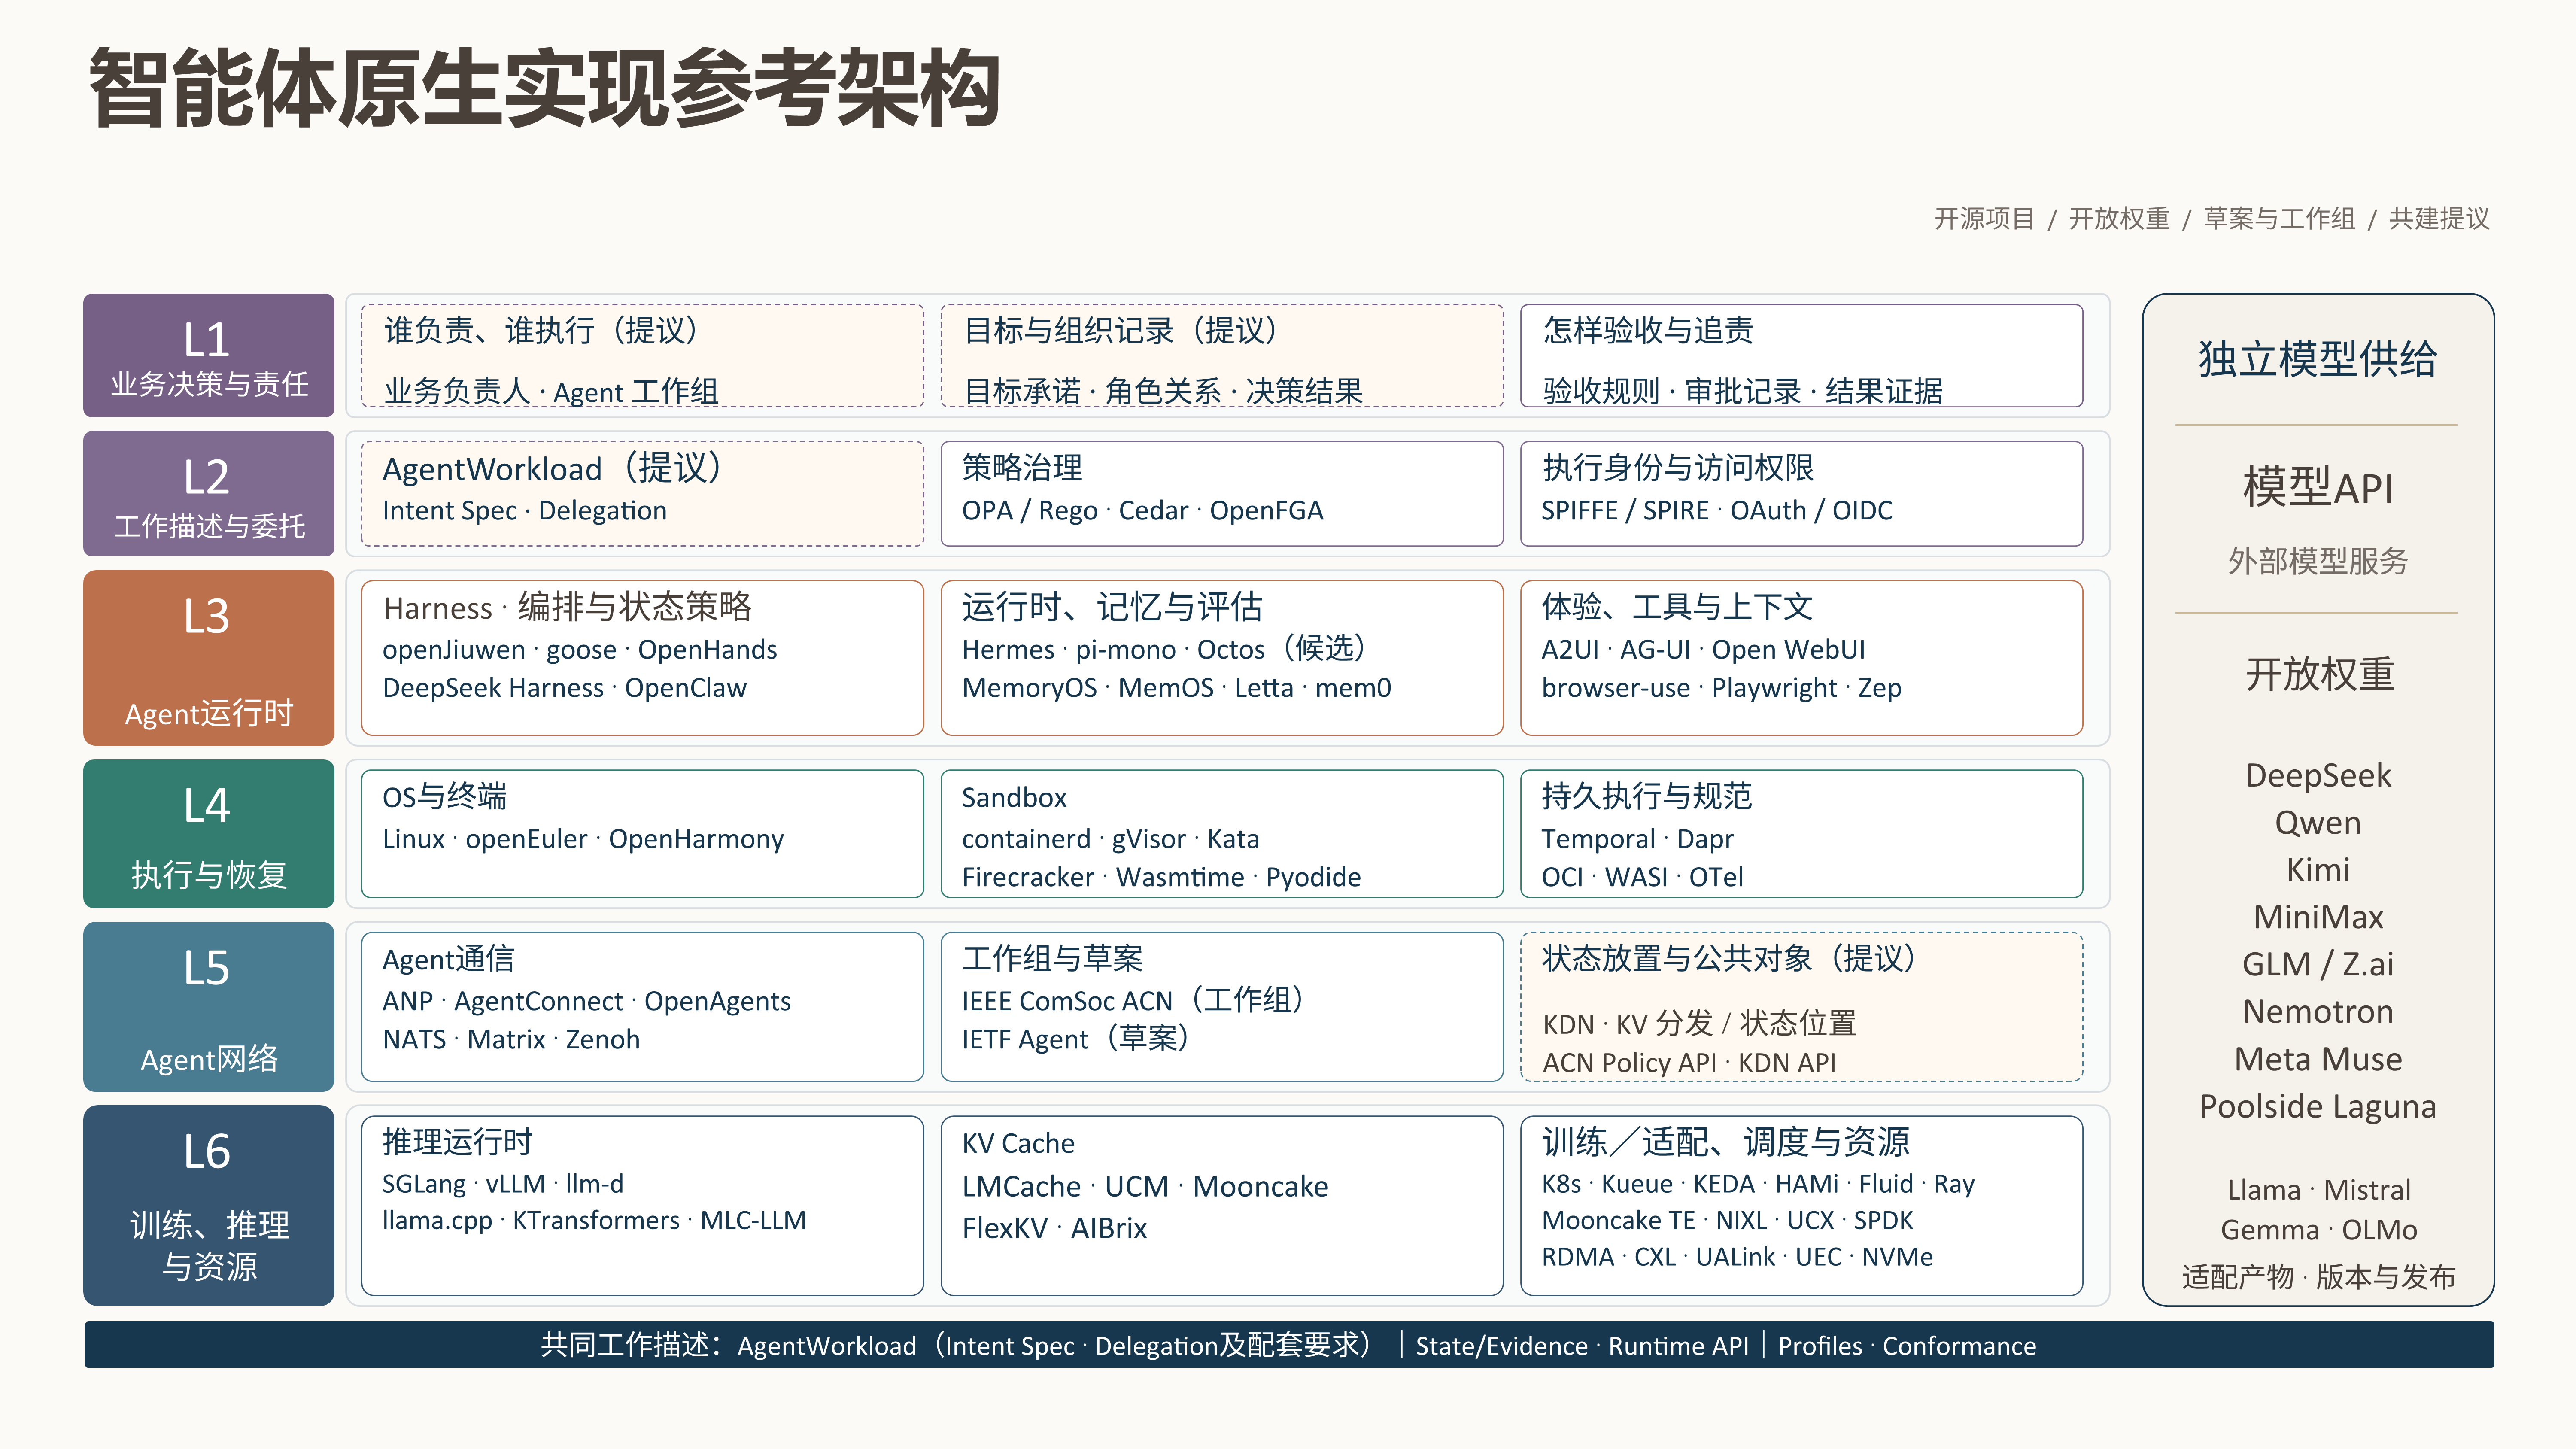Viewport: 2576px width, 1449px height.
Task: Select the heading 目标与组织记录（提议）
Action: coord(1121,331)
